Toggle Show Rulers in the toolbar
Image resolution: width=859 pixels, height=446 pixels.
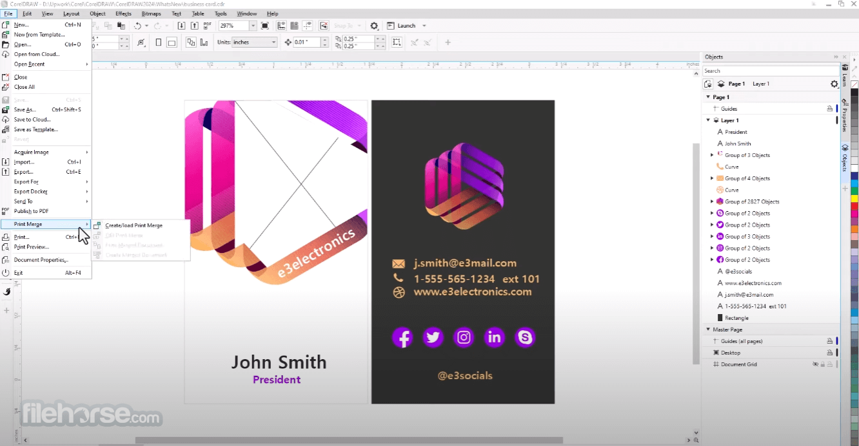(282, 26)
